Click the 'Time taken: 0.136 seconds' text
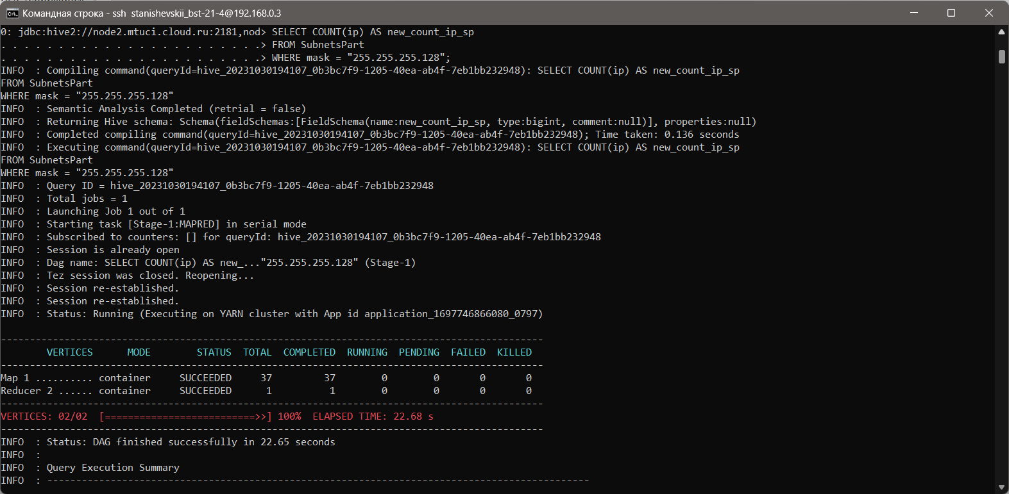1009x494 pixels. pyautogui.click(x=667, y=135)
